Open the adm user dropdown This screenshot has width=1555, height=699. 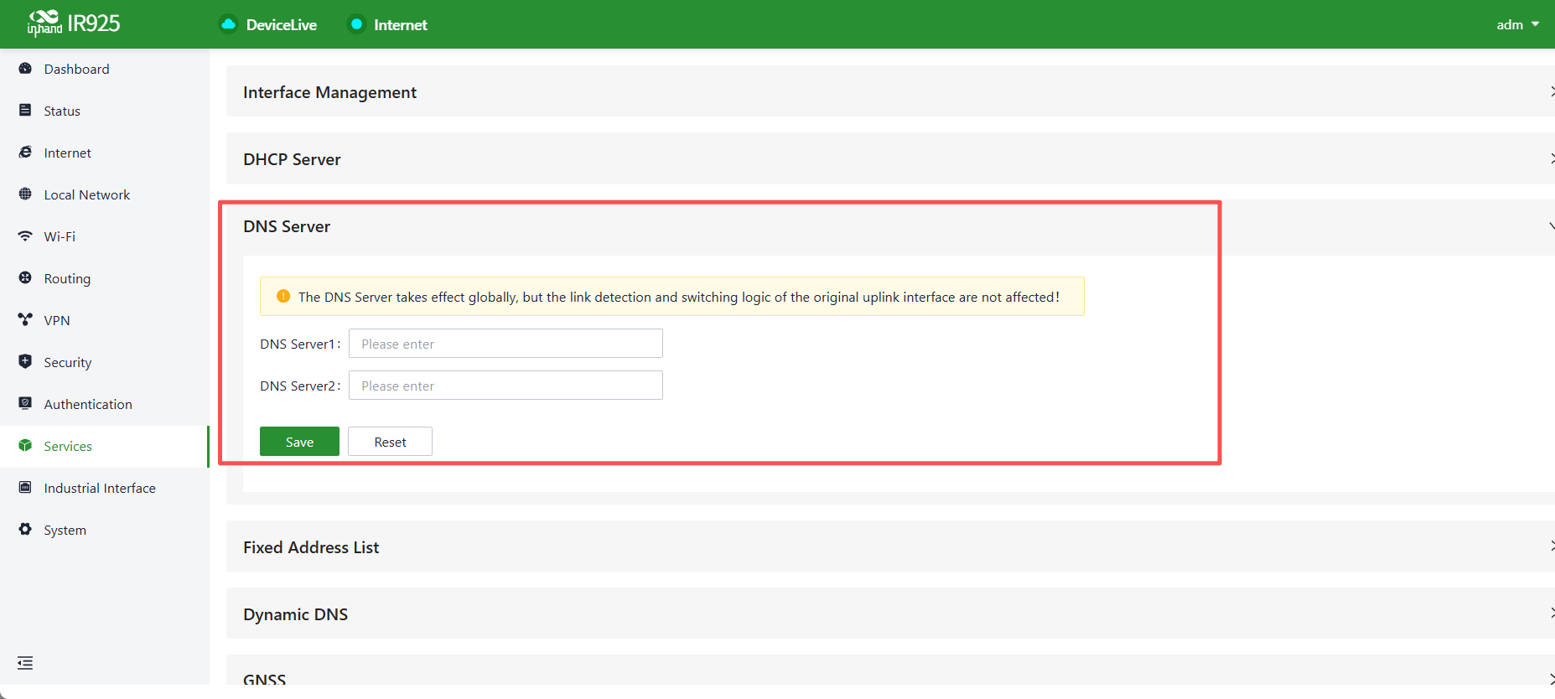point(1517,24)
